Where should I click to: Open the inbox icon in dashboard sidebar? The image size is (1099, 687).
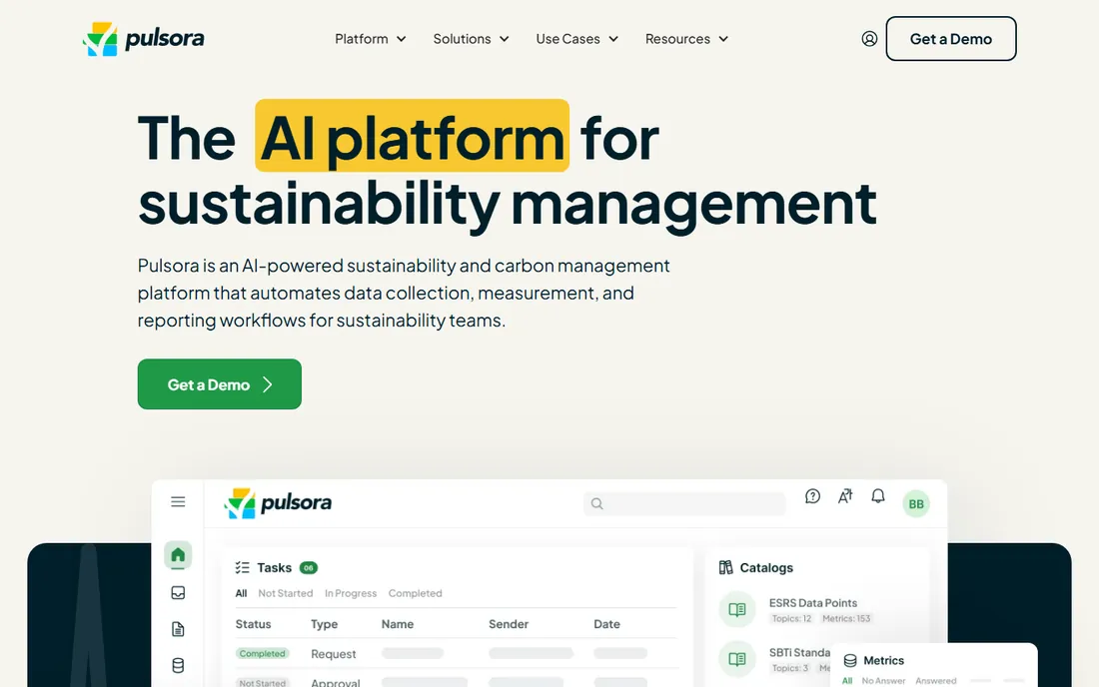tap(178, 592)
